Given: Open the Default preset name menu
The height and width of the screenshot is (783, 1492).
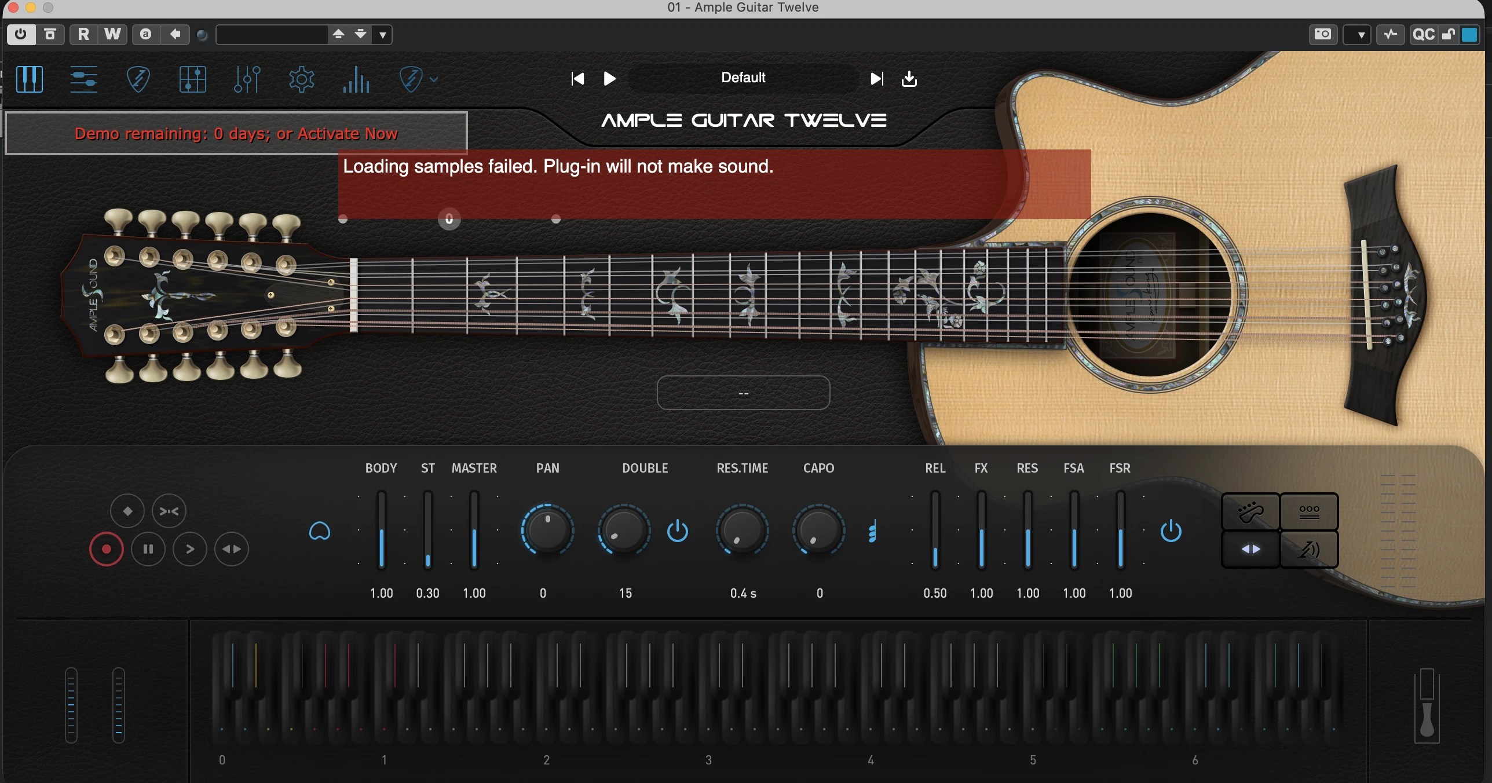Looking at the screenshot, I should (x=743, y=78).
